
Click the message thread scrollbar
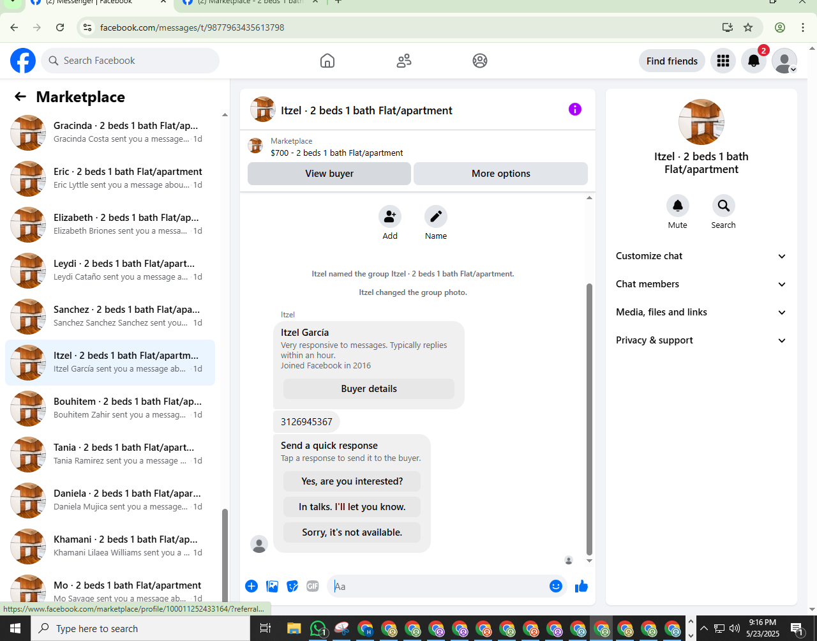(589, 419)
